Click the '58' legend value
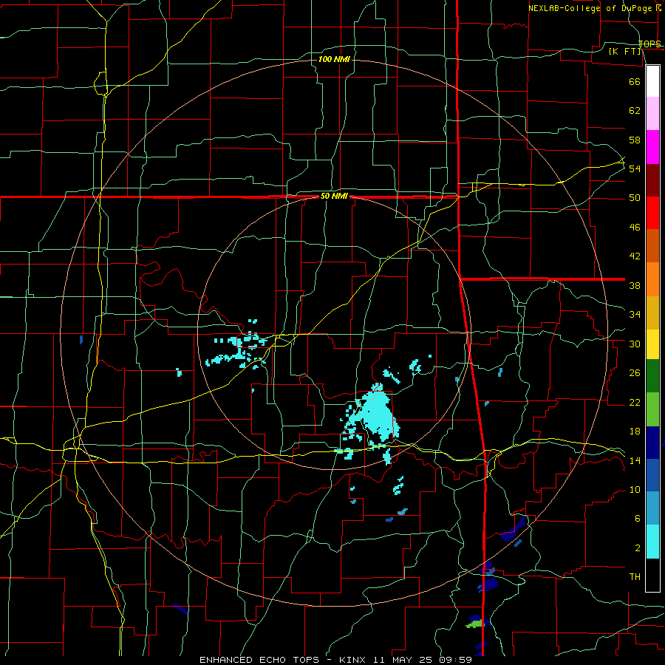This screenshot has height=665, width=665. coord(635,140)
